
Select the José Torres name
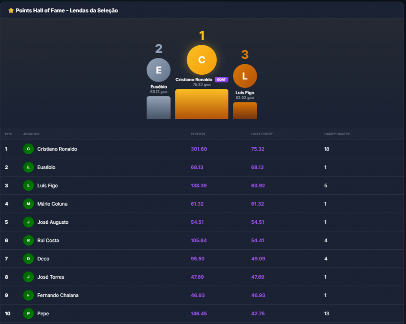click(51, 277)
